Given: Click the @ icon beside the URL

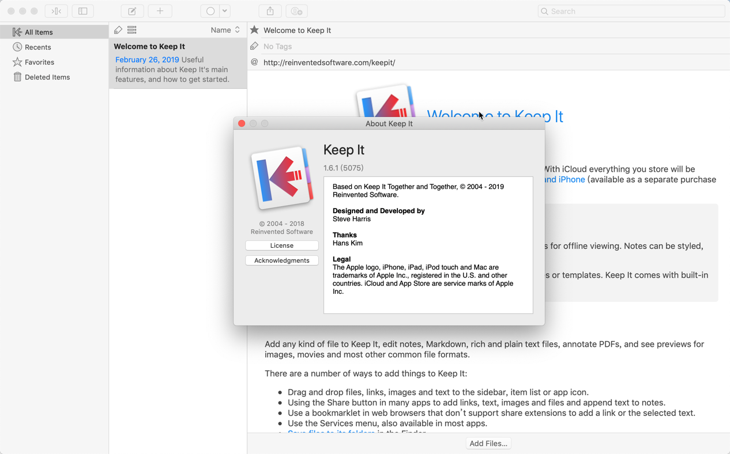Looking at the screenshot, I should click(254, 62).
